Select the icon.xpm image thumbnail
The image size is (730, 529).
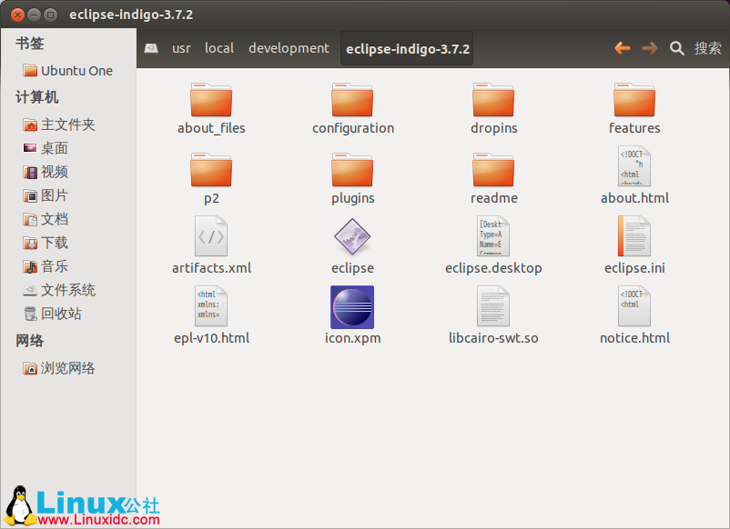tap(352, 307)
